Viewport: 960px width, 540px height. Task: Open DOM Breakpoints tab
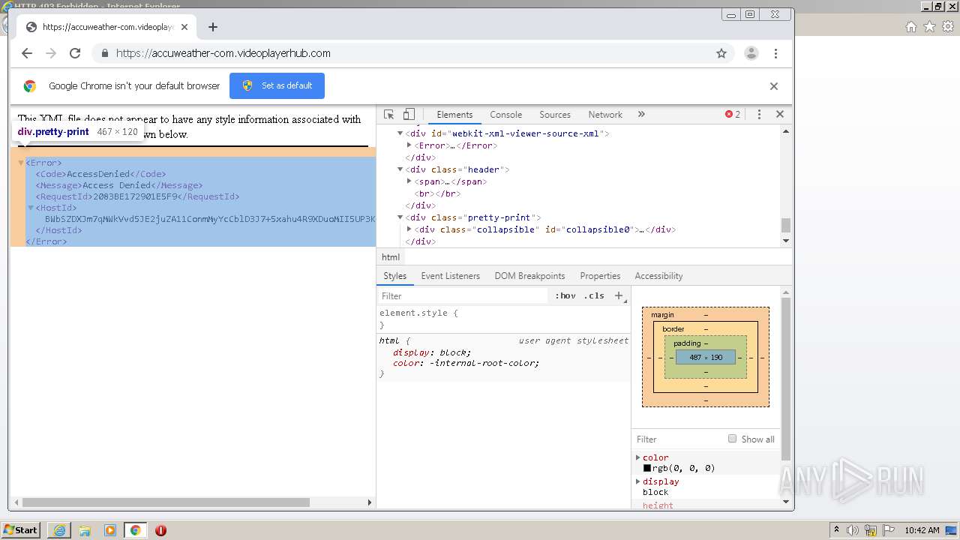(529, 276)
